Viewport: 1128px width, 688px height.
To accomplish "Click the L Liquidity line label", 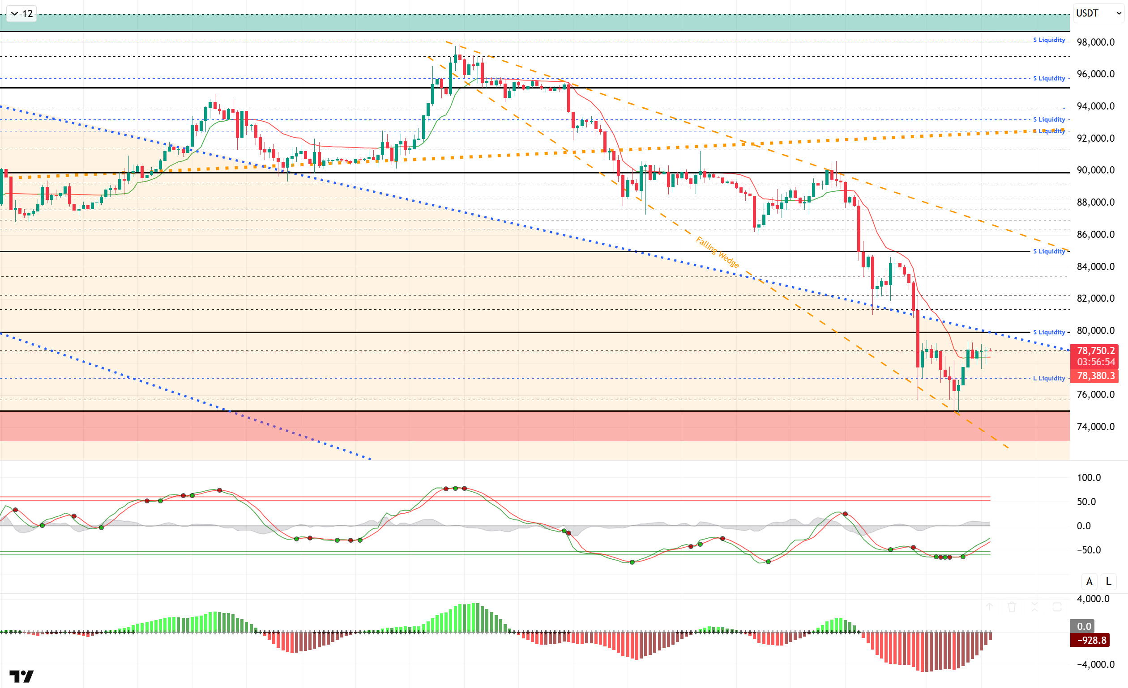I will point(1049,378).
